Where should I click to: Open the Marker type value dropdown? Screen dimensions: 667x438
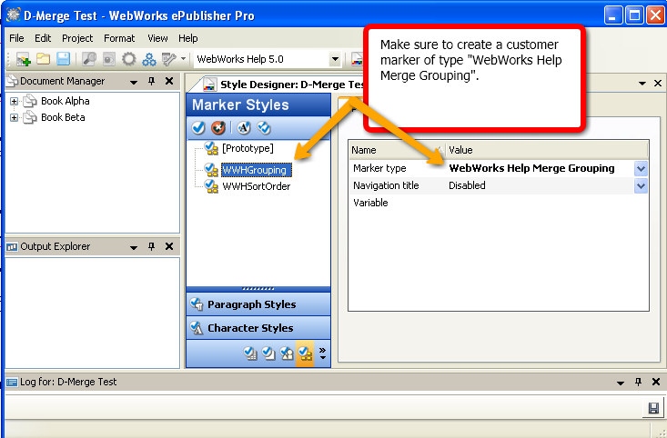click(x=641, y=168)
